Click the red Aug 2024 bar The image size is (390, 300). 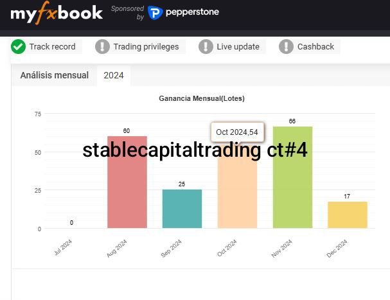coord(127,186)
